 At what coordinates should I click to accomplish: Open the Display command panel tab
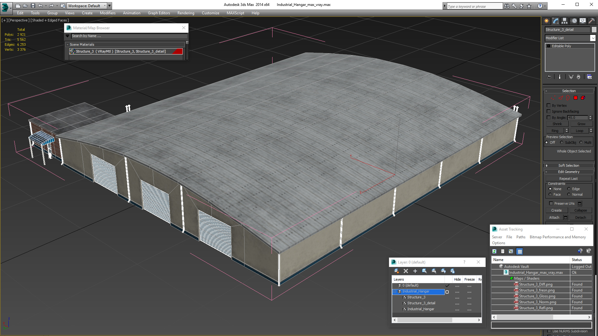tap(582, 21)
